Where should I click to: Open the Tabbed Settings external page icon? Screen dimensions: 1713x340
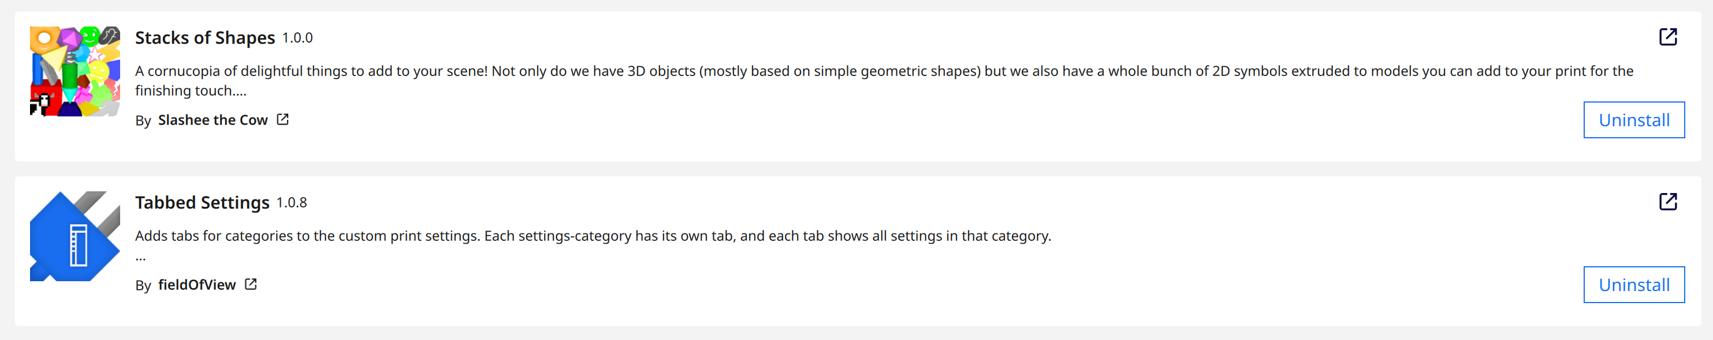click(x=1667, y=201)
